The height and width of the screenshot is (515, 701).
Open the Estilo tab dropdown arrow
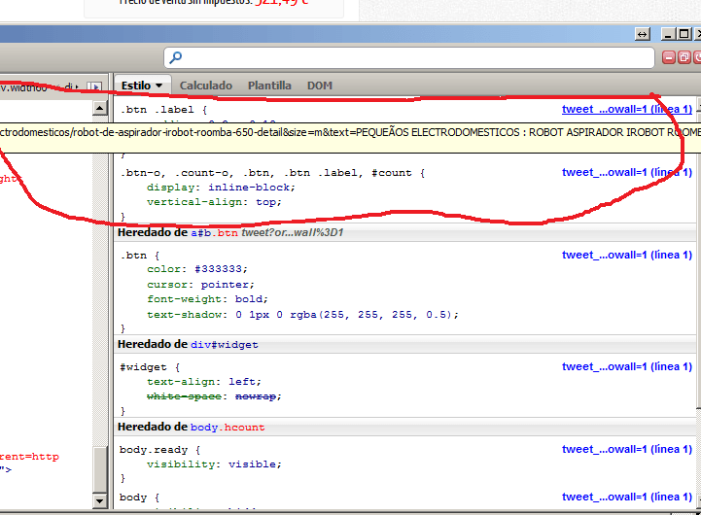point(158,86)
